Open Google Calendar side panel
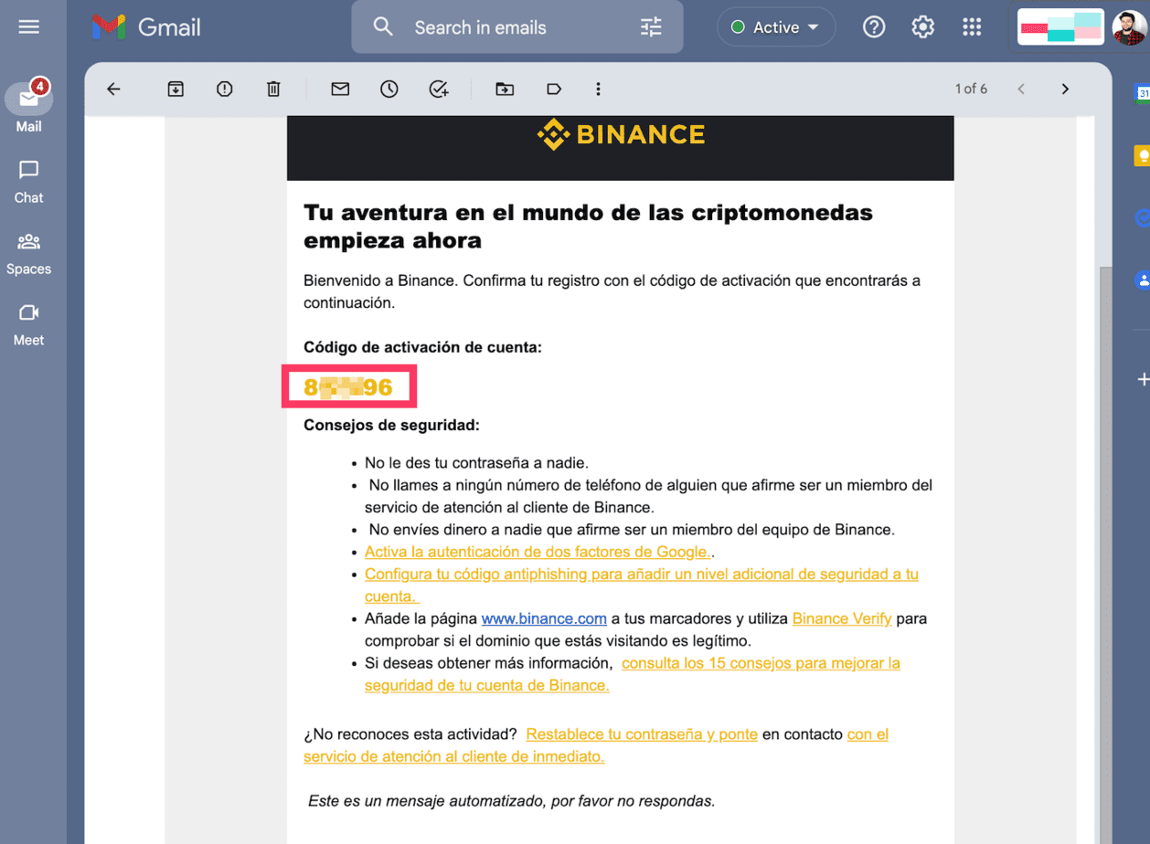The width and height of the screenshot is (1150, 844). click(x=1141, y=93)
